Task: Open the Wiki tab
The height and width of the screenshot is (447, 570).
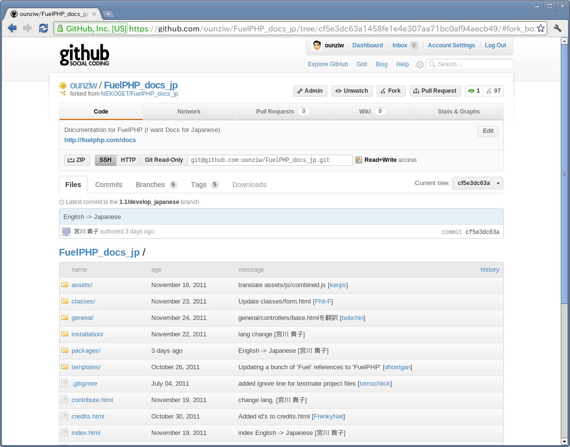Action: tap(372, 112)
